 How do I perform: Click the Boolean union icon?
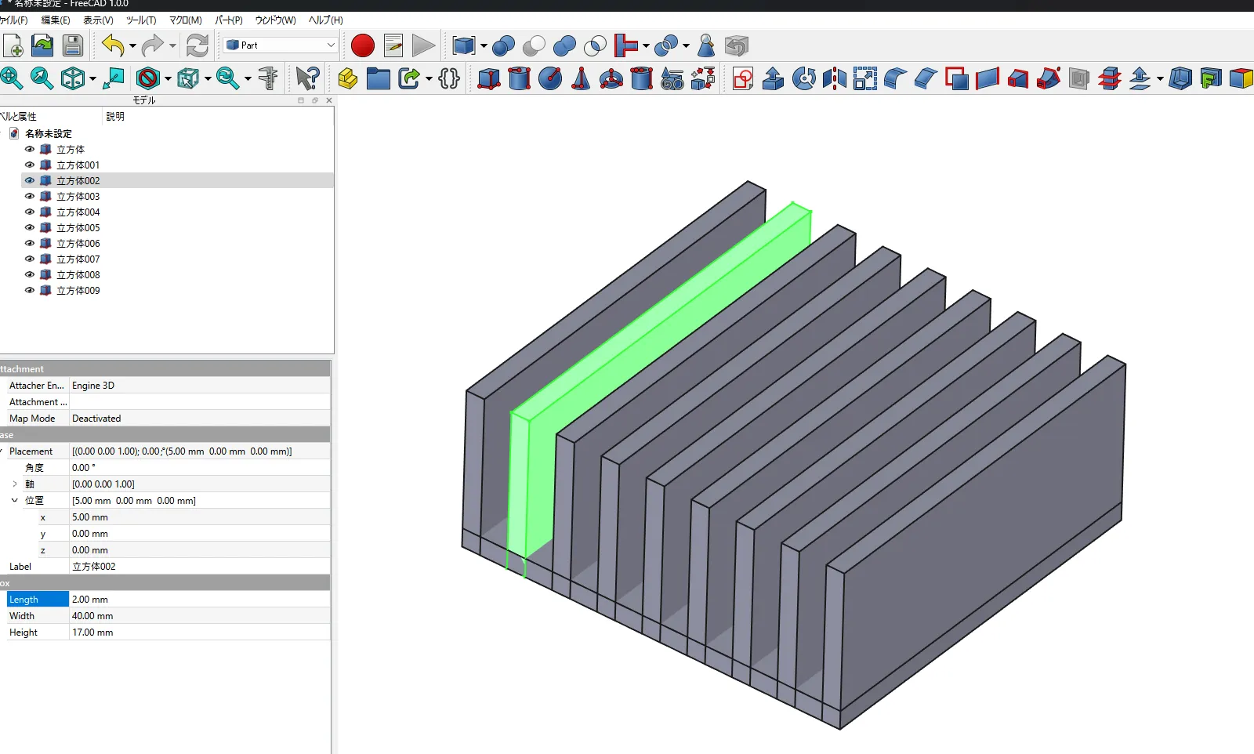coord(564,45)
